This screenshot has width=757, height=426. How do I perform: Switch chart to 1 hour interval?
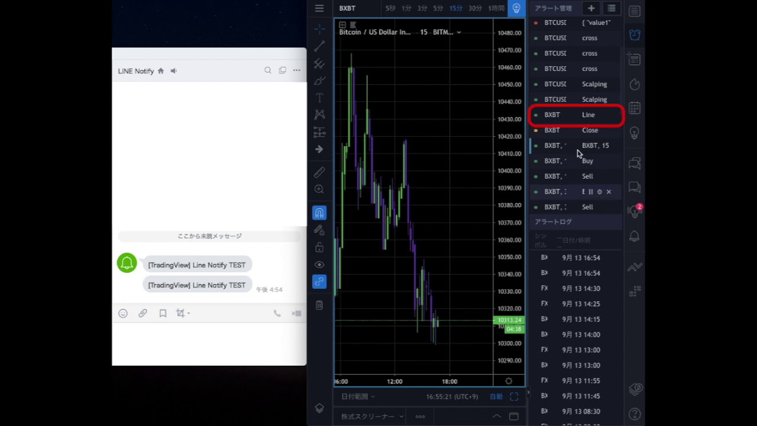coord(496,8)
